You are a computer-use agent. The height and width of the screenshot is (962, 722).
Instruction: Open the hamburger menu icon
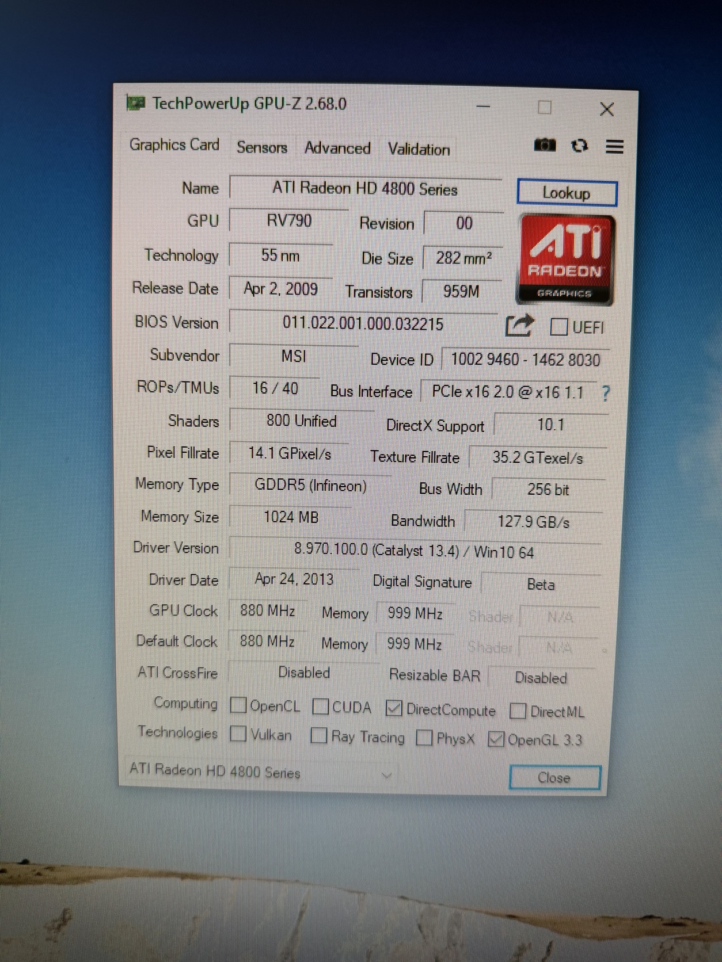pyautogui.click(x=614, y=147)
